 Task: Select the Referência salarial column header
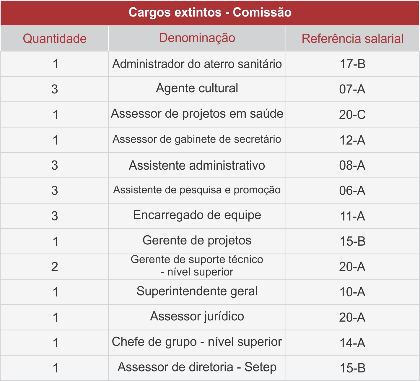[352, 39]
